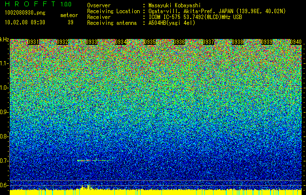Click the meteor echo trace at 0.7 kHz
306x195 pixels.
click(x=94, y=160)
